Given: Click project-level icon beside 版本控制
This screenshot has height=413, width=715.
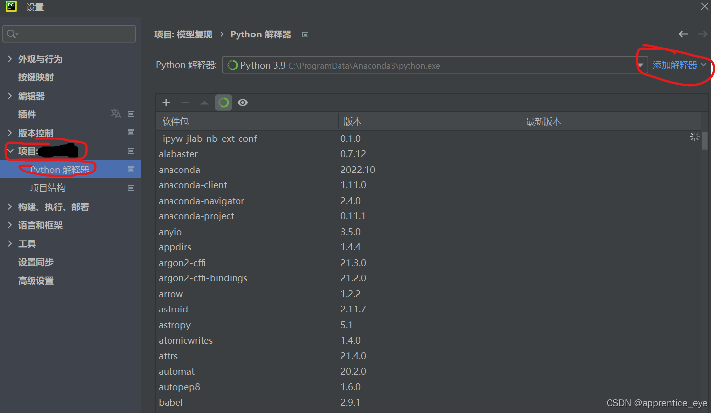Looking at the screenshot, I should tap(131, 132).
